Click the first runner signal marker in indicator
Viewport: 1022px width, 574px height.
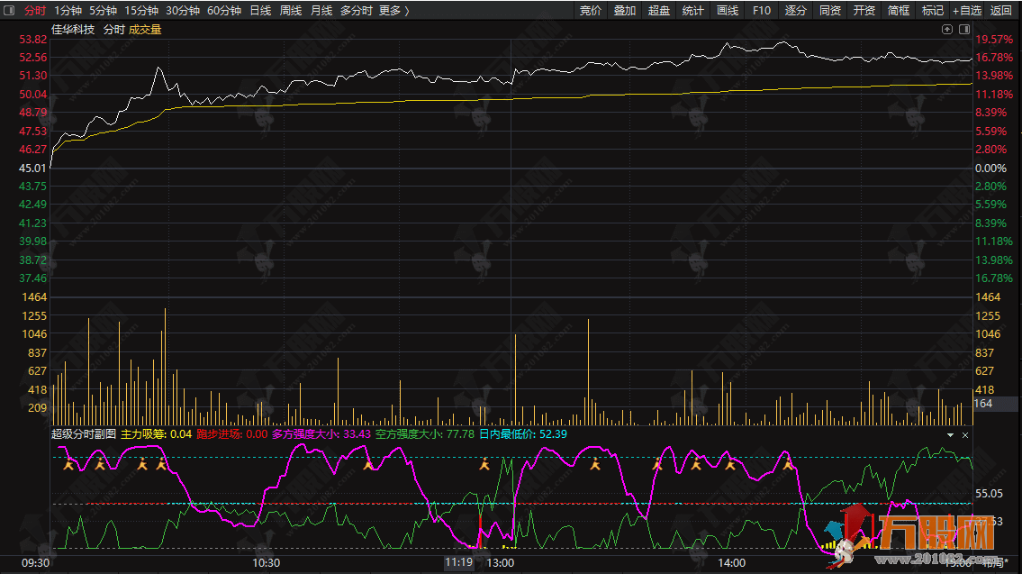click(x=68, y=465)
